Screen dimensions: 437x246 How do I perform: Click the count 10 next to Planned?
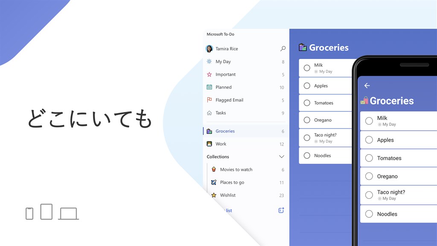pos(282,88)
